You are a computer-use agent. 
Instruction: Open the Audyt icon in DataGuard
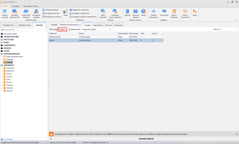pos(65,11)
